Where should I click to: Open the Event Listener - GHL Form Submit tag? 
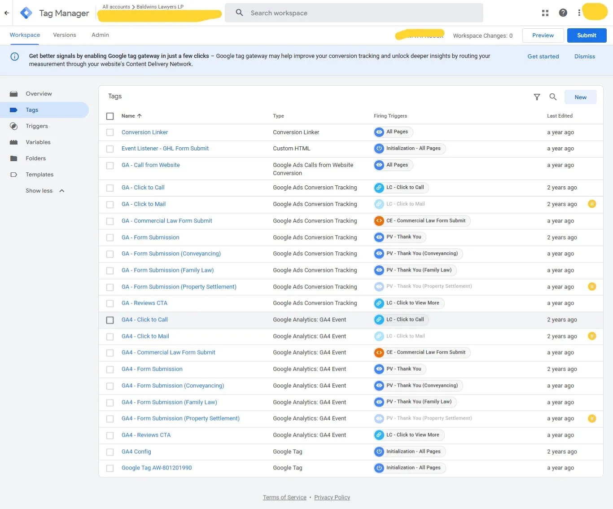tap(165, 149)
